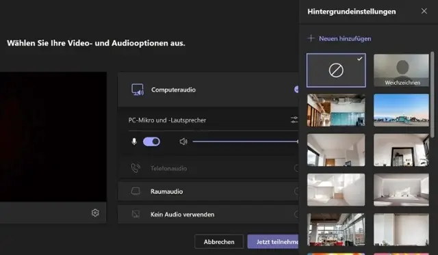Image resolution: width=438 pixels, height=255 pixels.
Task: Select the Computeraudio radio button
Action: [296, 90]
